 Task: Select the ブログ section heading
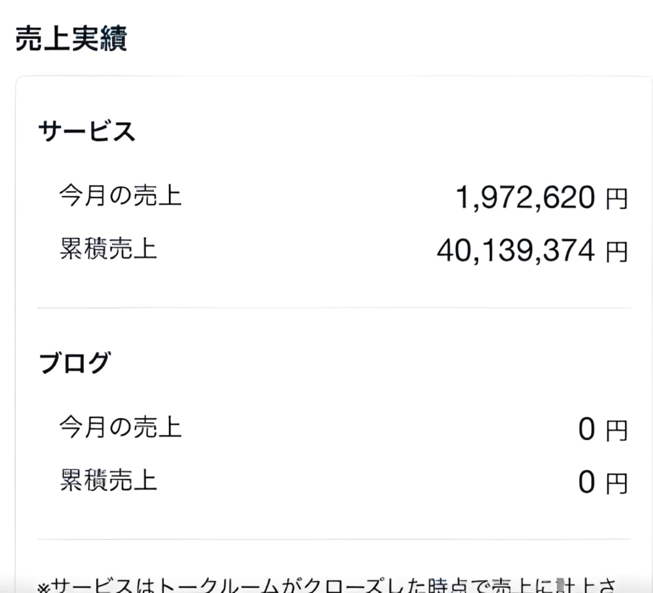tap(75, 362)
